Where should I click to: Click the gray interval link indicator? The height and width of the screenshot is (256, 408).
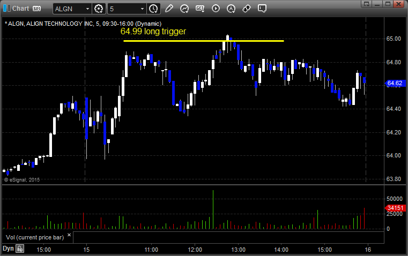click(x=9, y=9)
